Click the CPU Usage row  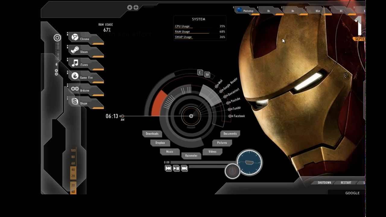(x=200, y=26)
